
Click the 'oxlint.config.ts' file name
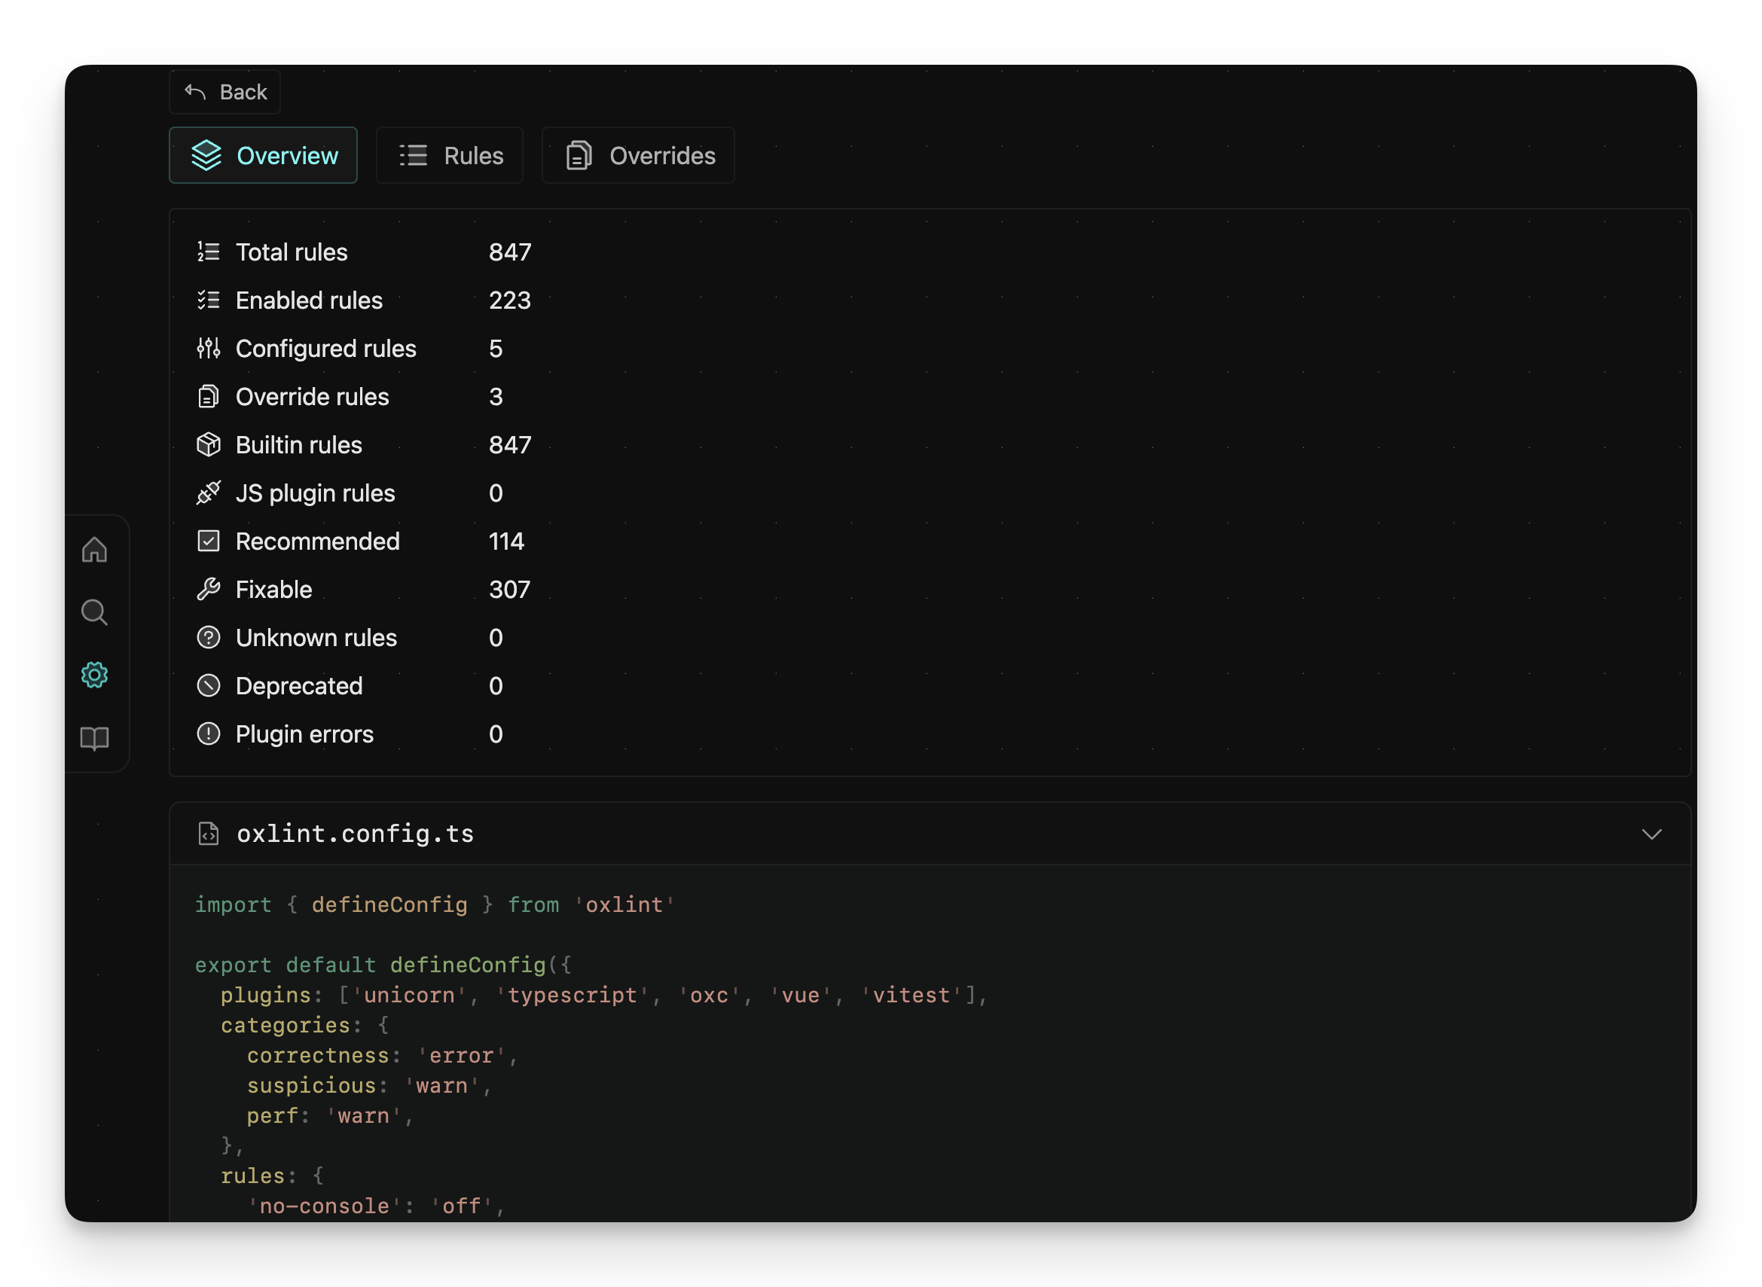point(356,834)
